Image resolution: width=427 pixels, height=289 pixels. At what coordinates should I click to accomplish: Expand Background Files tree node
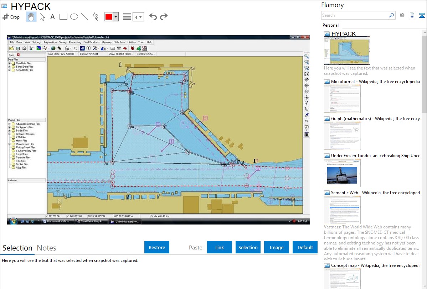[x=9, y=127]
